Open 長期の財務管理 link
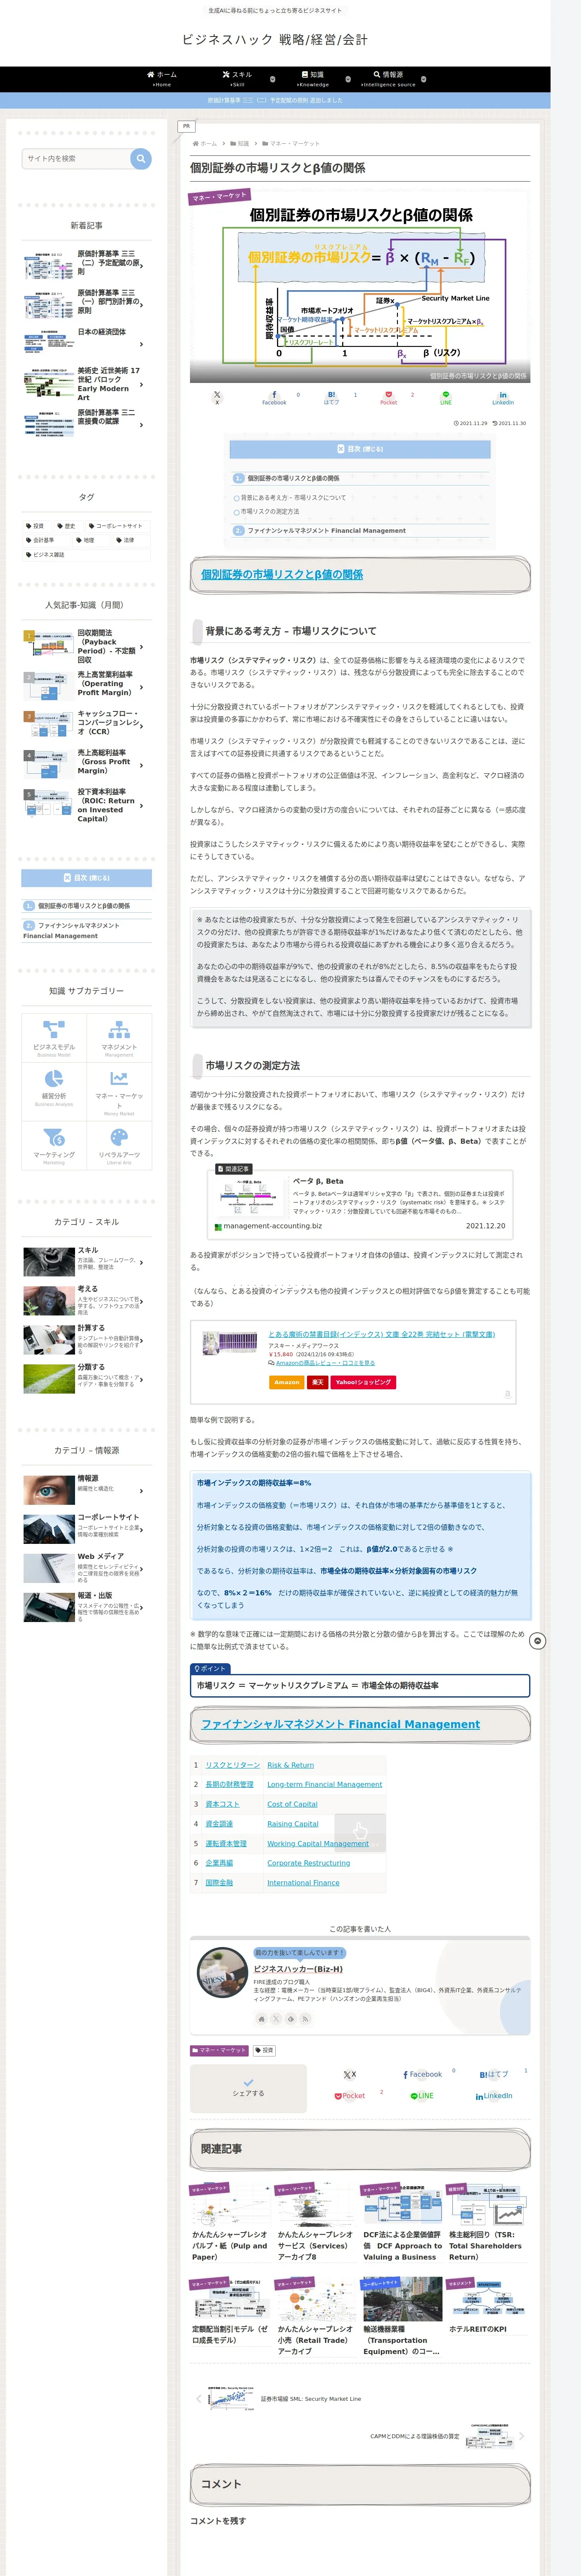The width and height of the screenshot is (581, 2576). click(x=229, y=1784)
